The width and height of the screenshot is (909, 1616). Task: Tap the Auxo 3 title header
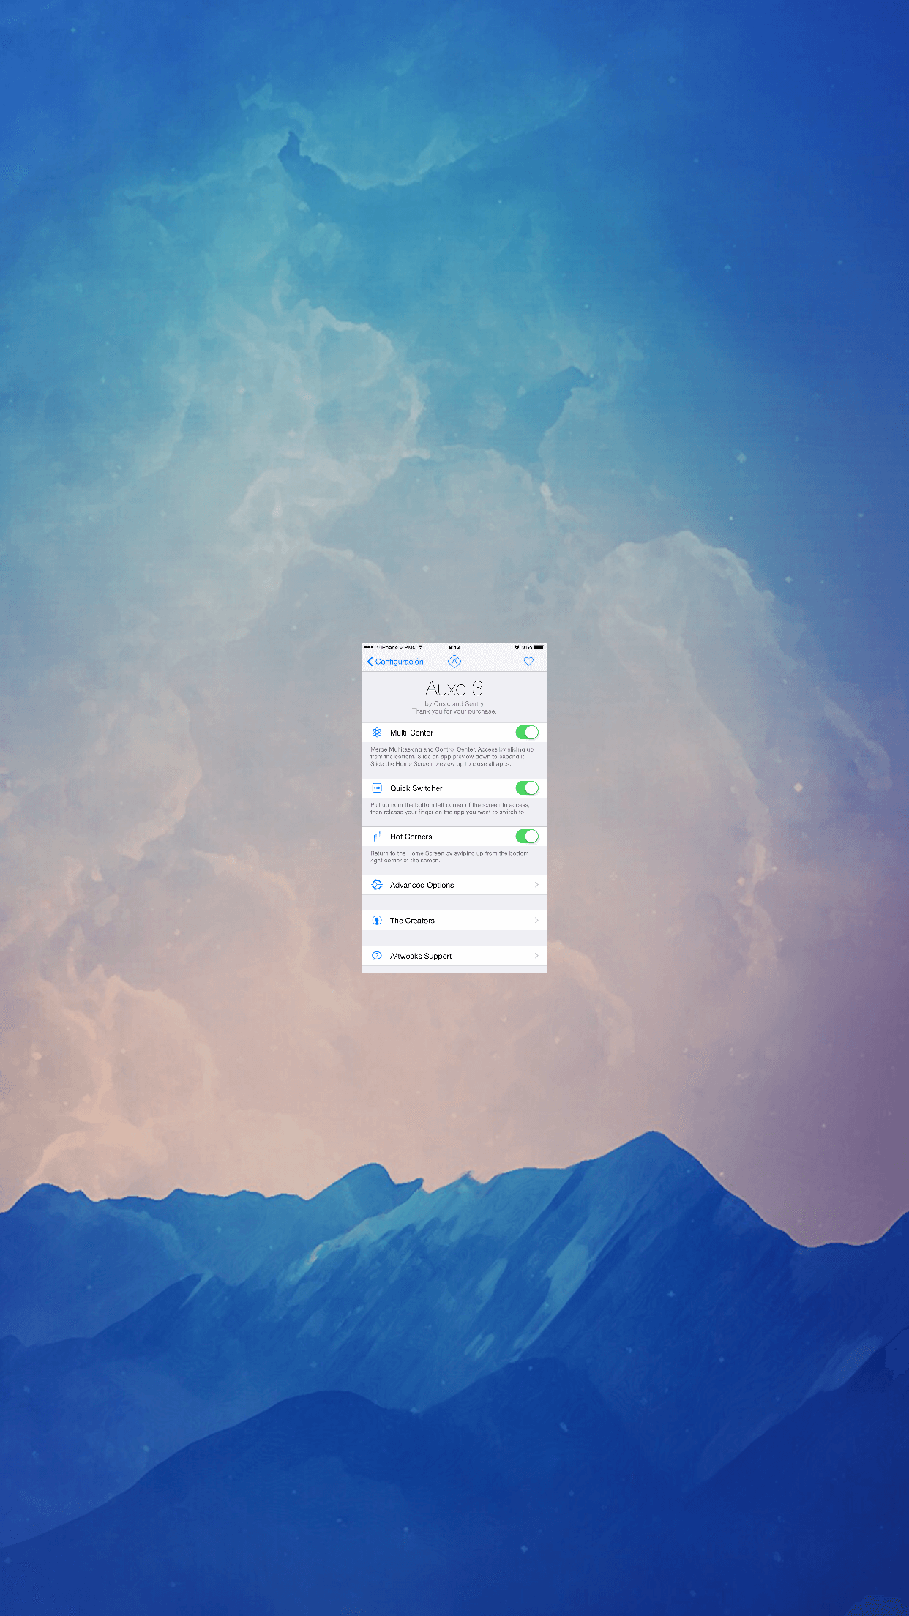tap(454, 689)
